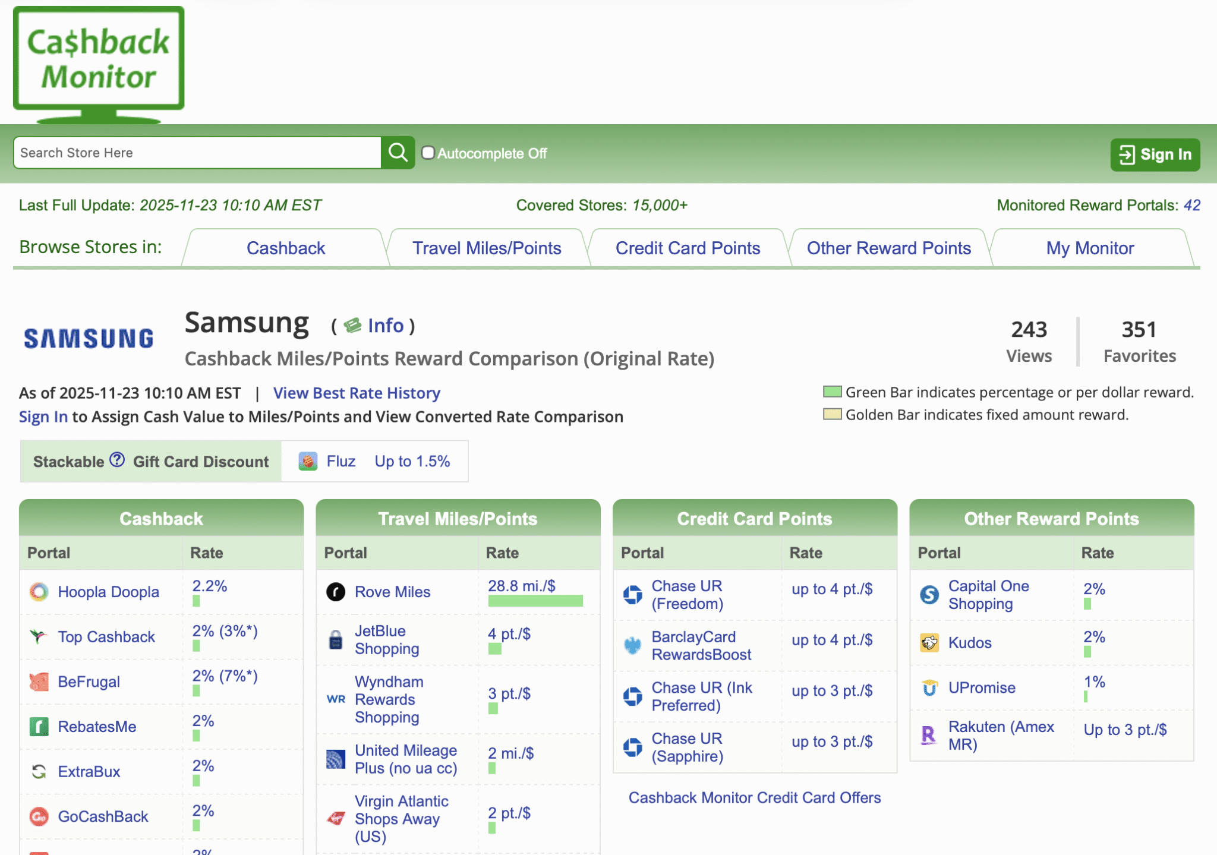Select the Hoopla Doopla portal icon
Screen dimensions: 1217x855
pos(39,592)
